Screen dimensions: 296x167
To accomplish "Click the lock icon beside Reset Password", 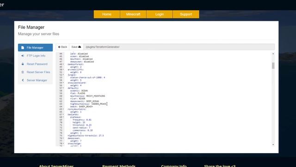I will point(23,64).
